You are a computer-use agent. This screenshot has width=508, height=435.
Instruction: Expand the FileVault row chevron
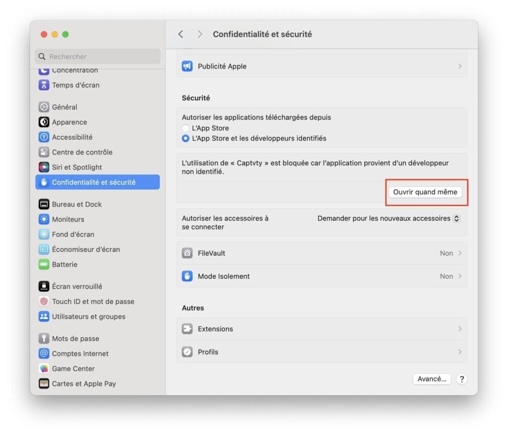tap(461, 253)
